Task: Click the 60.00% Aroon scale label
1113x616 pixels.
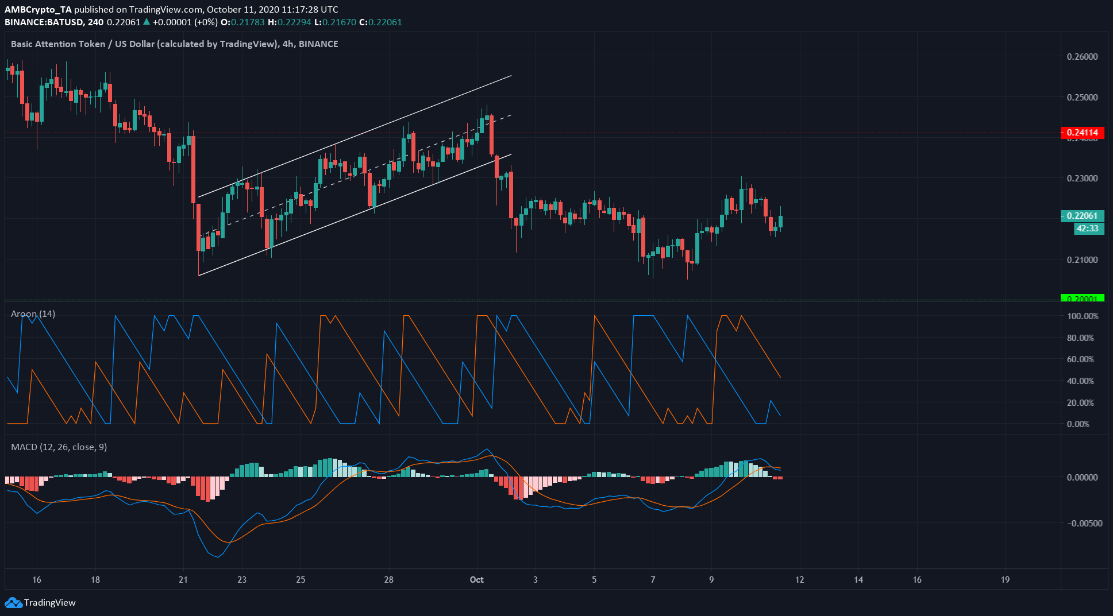Action: point(1081,359)
